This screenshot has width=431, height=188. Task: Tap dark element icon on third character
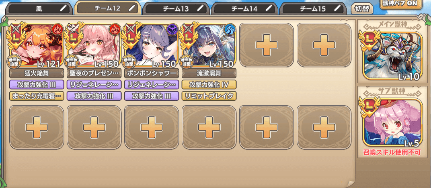point(172,29)
